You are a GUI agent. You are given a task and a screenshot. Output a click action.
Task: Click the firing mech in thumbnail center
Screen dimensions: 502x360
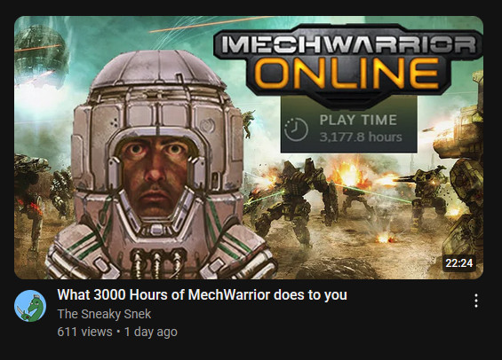tap(296, 200)
